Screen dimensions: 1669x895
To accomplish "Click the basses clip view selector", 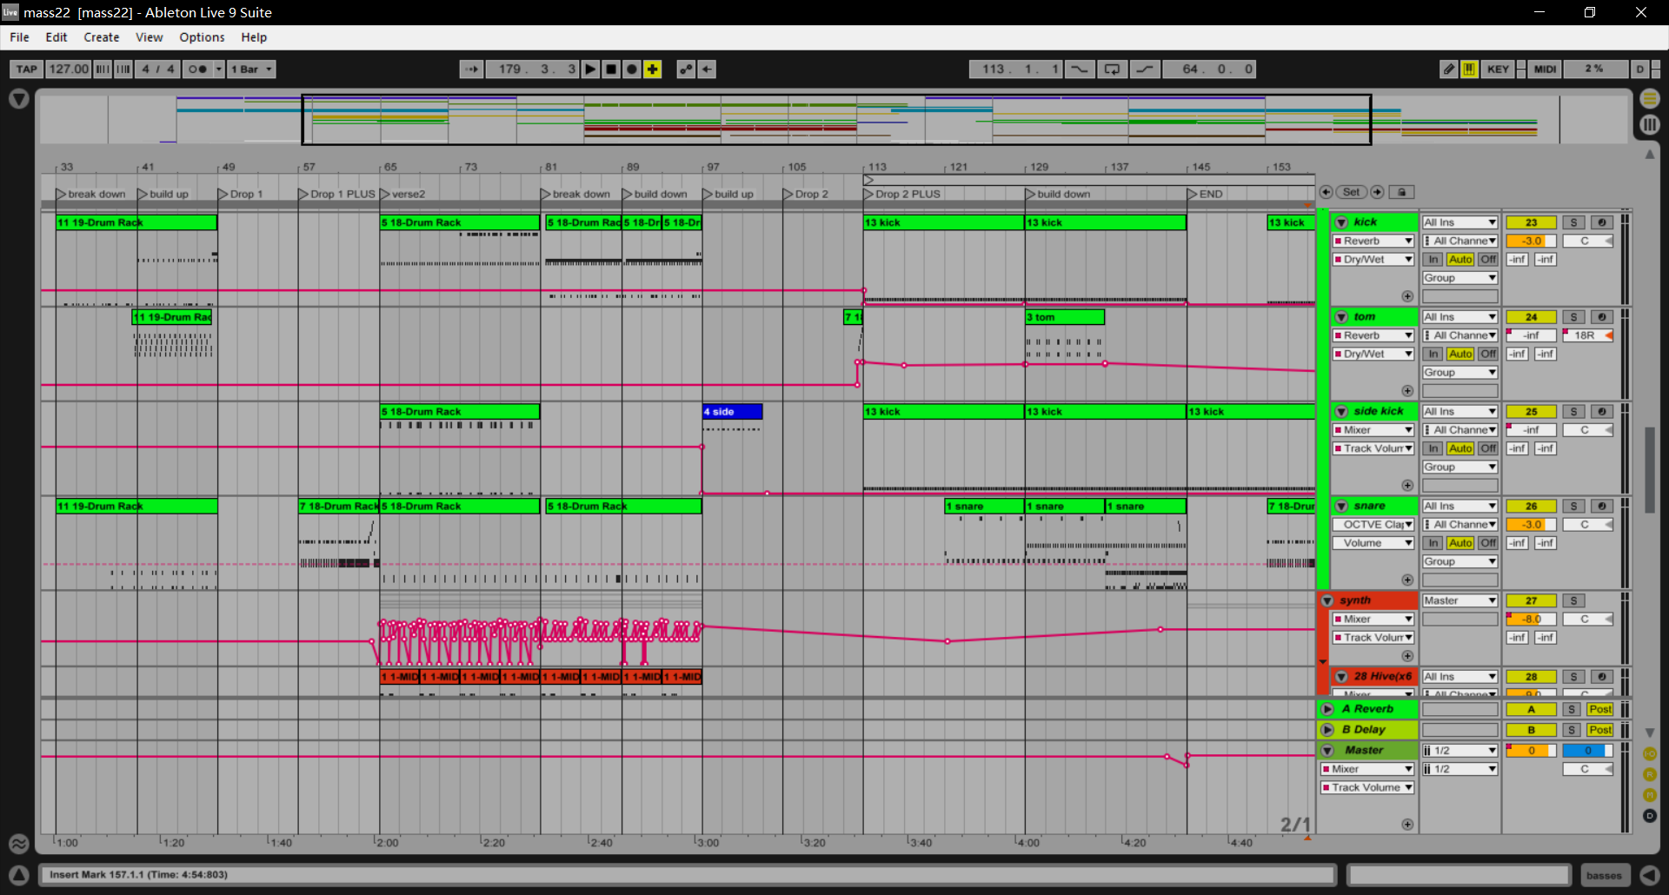I will coord(1604,875).
